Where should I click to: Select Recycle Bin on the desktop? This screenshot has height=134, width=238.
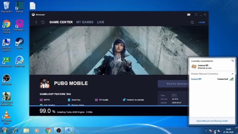click(6, 7)
